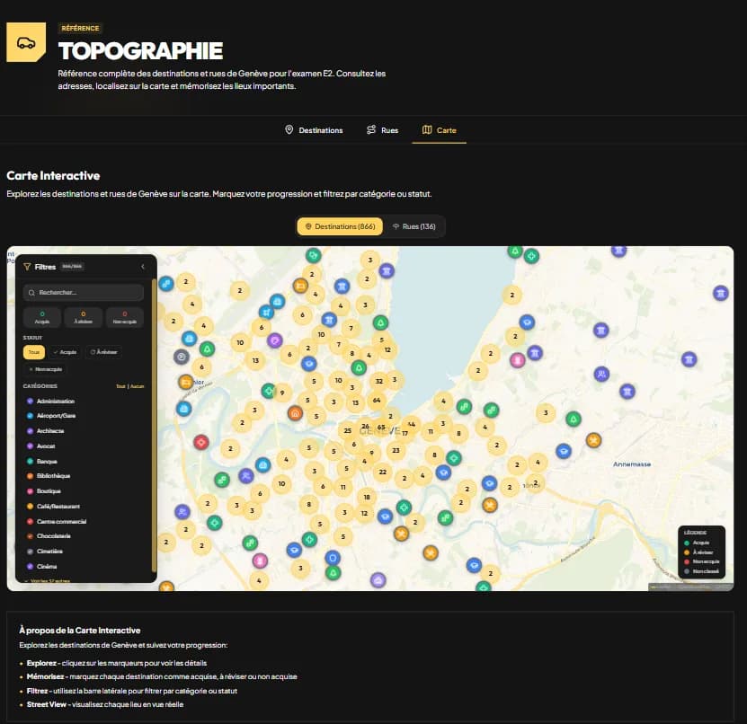Toggle the Centre commercial category filter

[57, 522]
